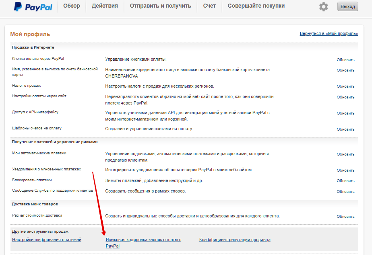Screen dimensions: 372x256
Task: Open Настройки шифрования платежей link
Action: 47,240
